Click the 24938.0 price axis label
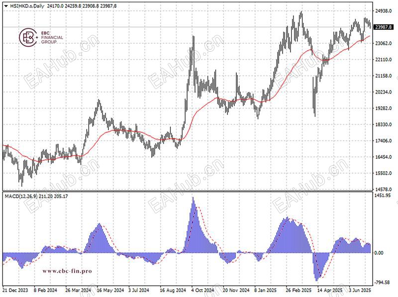The image size is (398, 297). point(384,10)
